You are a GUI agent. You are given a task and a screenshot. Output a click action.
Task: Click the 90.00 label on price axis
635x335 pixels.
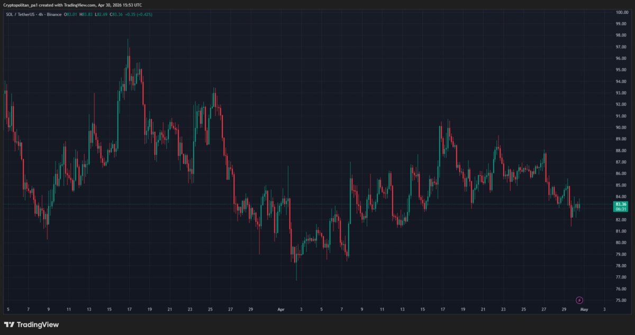click(x=622, y=127)
